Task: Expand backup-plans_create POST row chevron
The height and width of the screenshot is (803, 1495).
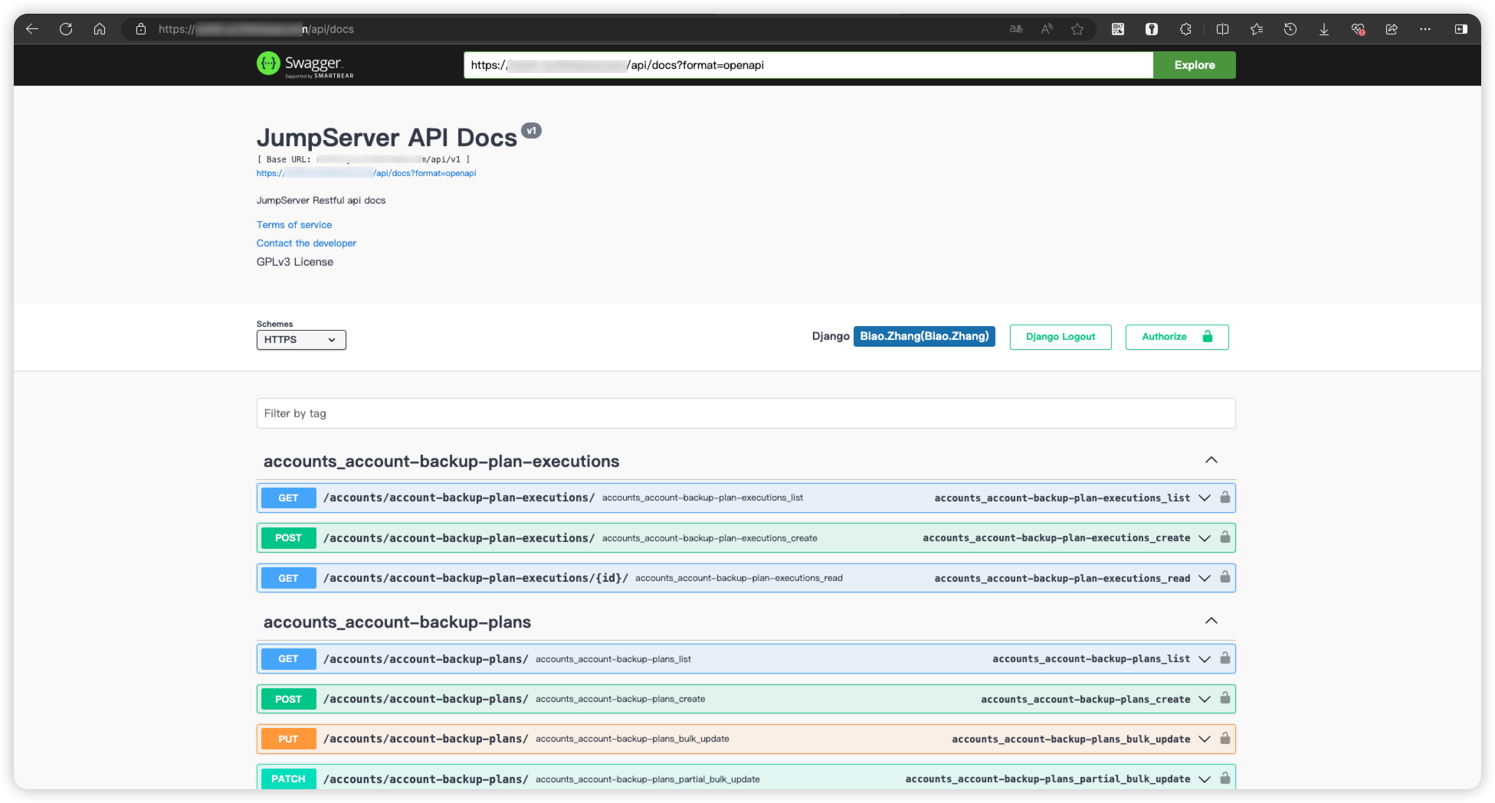Action: pos(1205,699)
